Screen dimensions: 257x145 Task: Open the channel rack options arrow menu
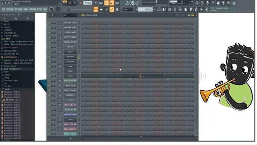click(x=49, y=15)
